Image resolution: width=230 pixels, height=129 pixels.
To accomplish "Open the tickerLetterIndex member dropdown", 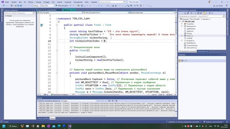I will coord(152,13).
